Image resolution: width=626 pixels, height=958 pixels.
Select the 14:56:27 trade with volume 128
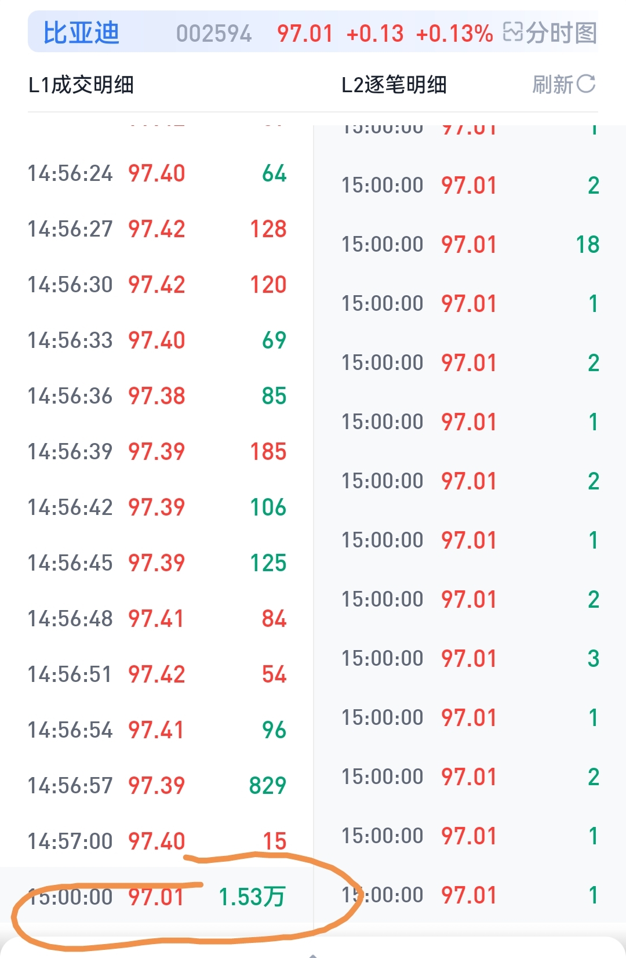(156, 228)
